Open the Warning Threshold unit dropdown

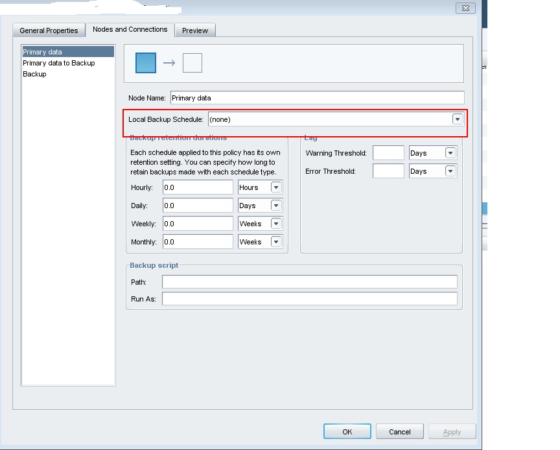click(450, 153)
